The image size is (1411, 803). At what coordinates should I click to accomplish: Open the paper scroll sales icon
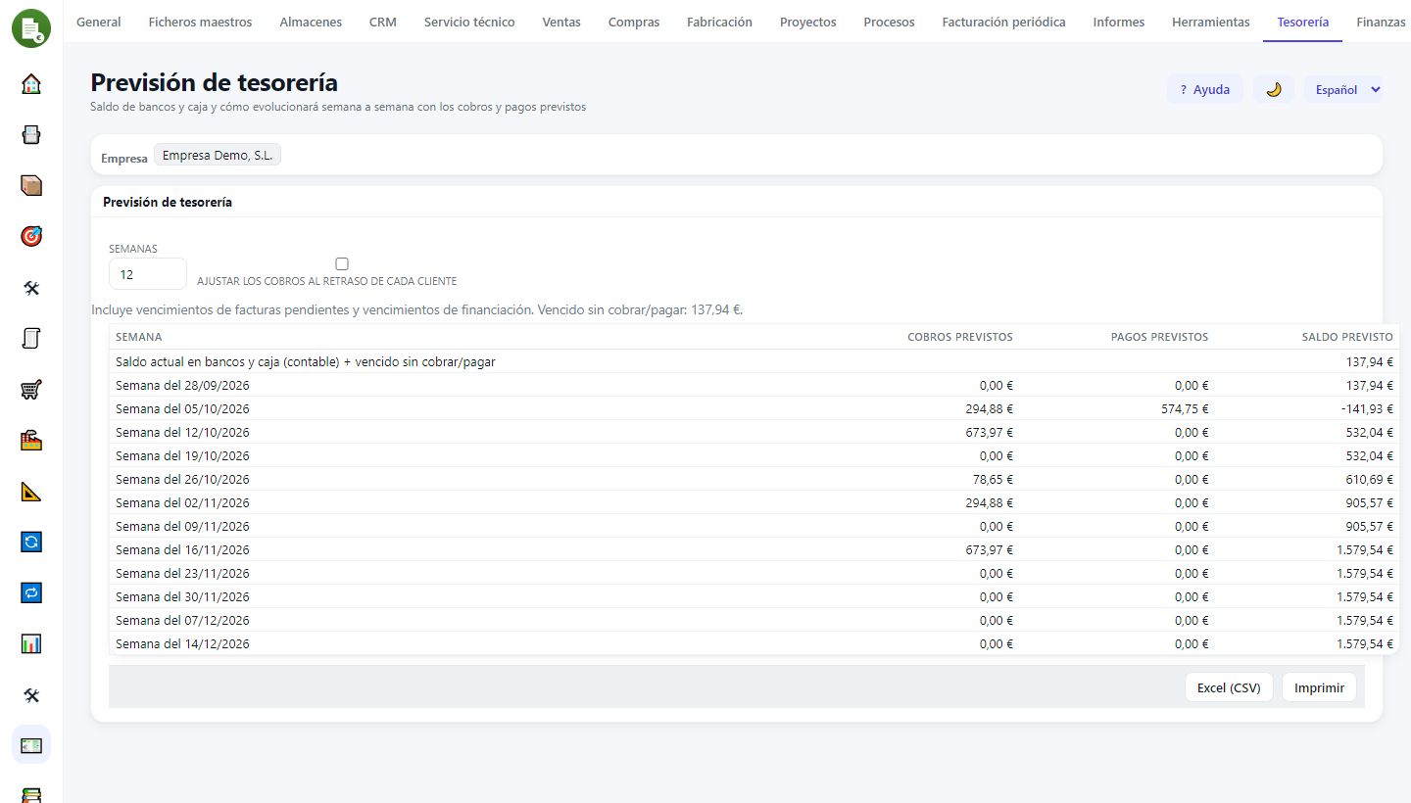pos(31,338)
